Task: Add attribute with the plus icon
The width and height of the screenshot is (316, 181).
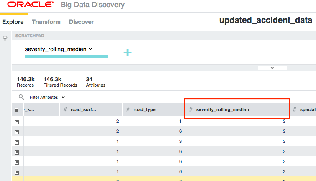Action: point(128,52)
